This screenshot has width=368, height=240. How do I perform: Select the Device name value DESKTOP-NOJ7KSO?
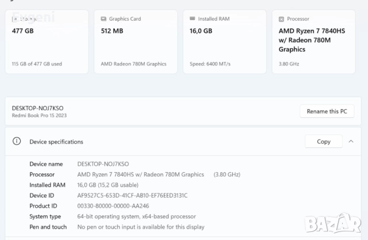coord(103,164)
